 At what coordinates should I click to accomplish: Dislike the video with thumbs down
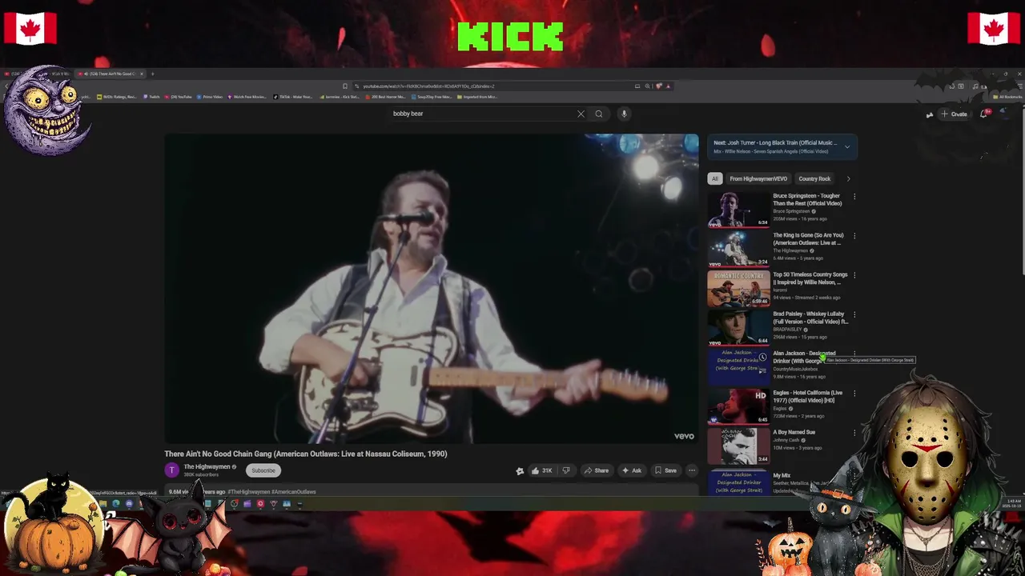(x=565, y=470)
